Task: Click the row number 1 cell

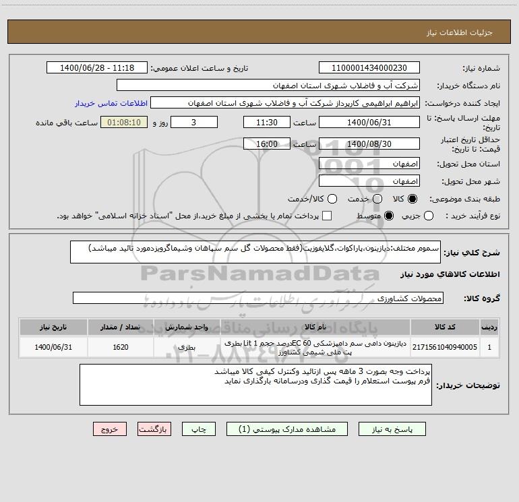Action: 489,347
